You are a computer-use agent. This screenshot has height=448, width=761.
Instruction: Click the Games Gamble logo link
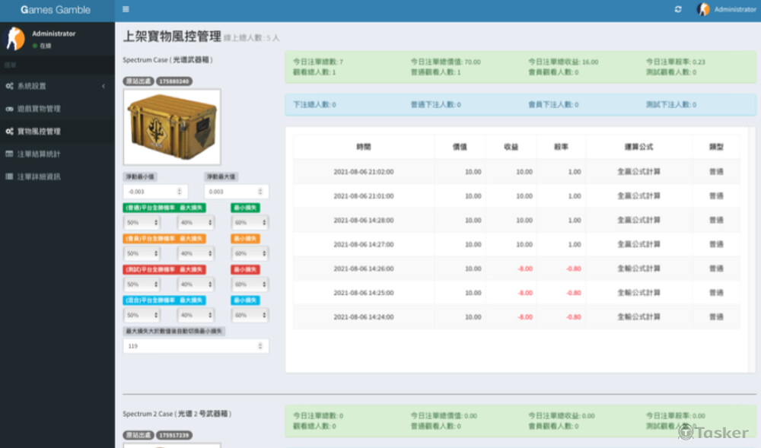click(56, 10)
